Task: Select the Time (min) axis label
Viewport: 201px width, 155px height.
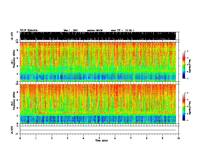Action: tap(102, 141)
